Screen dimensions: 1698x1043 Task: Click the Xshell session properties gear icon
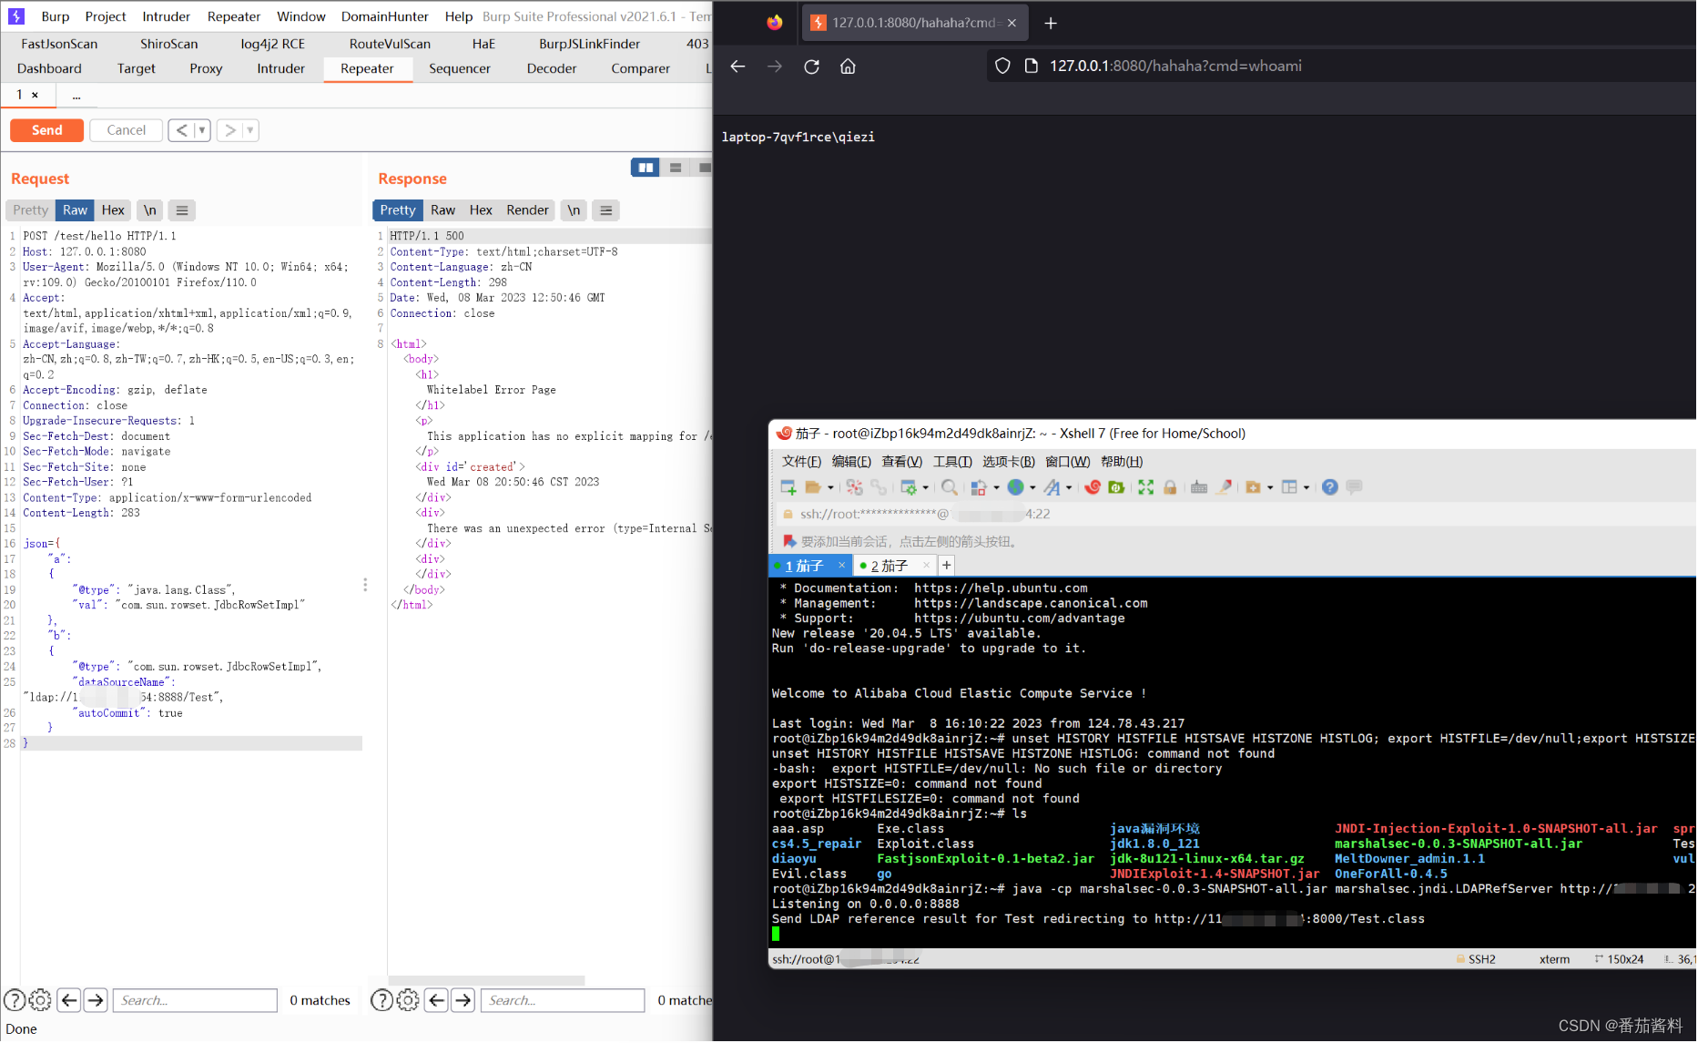(x=908, y=487)
